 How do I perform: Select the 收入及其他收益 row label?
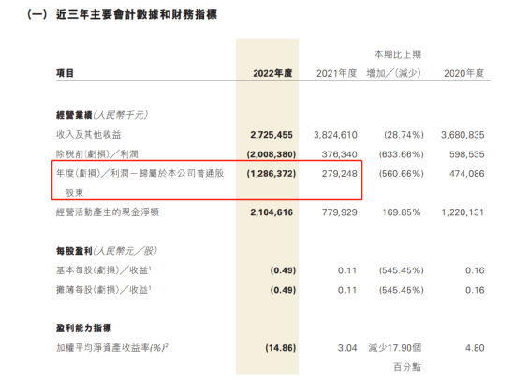coord(89,135)
